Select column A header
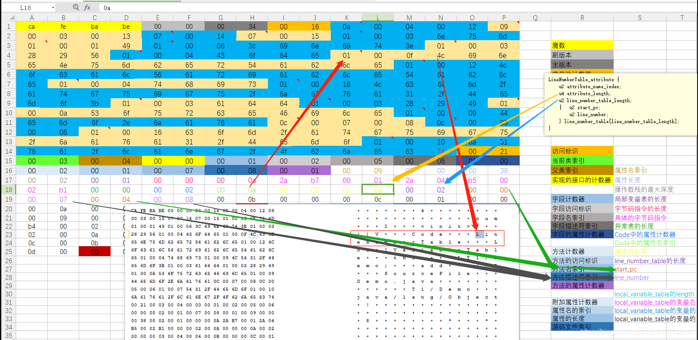Image resolution: width=698 pixels, height=340 pixels. tap(32, 18)
